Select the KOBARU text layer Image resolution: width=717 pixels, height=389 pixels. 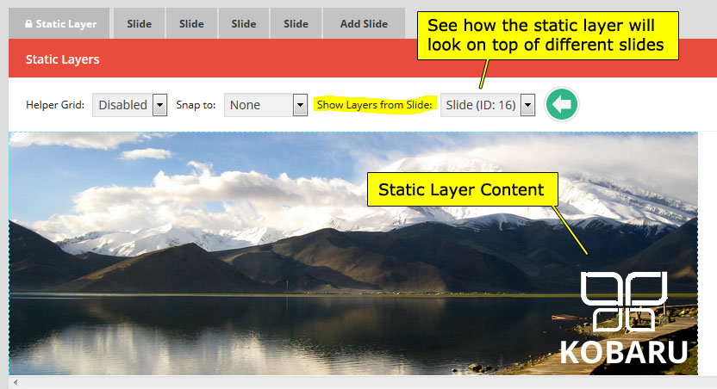point(624,353)
